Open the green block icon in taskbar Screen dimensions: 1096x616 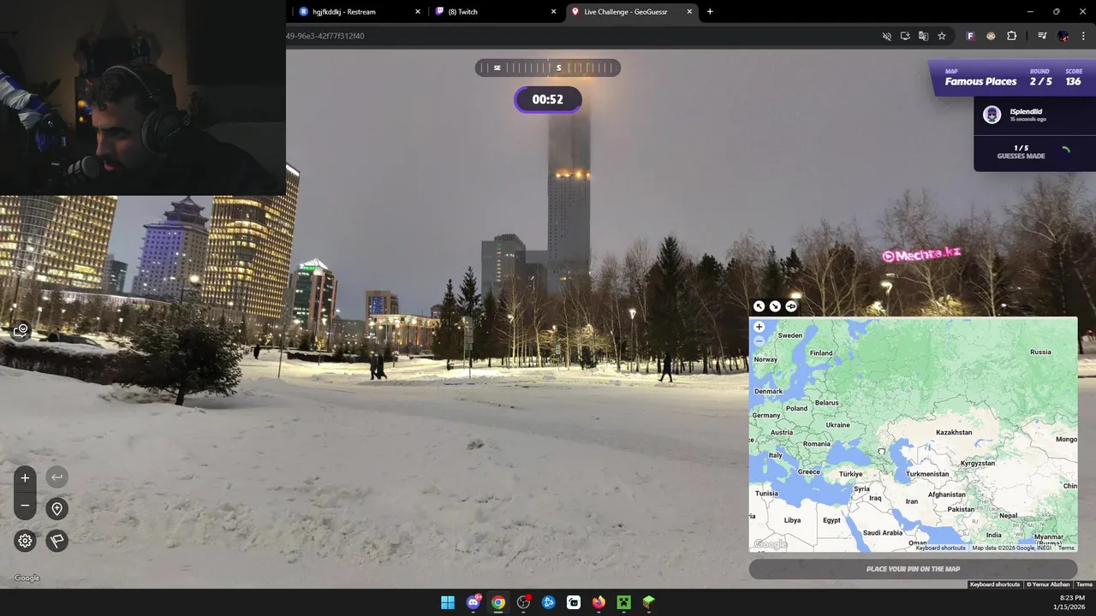point(649,602)
